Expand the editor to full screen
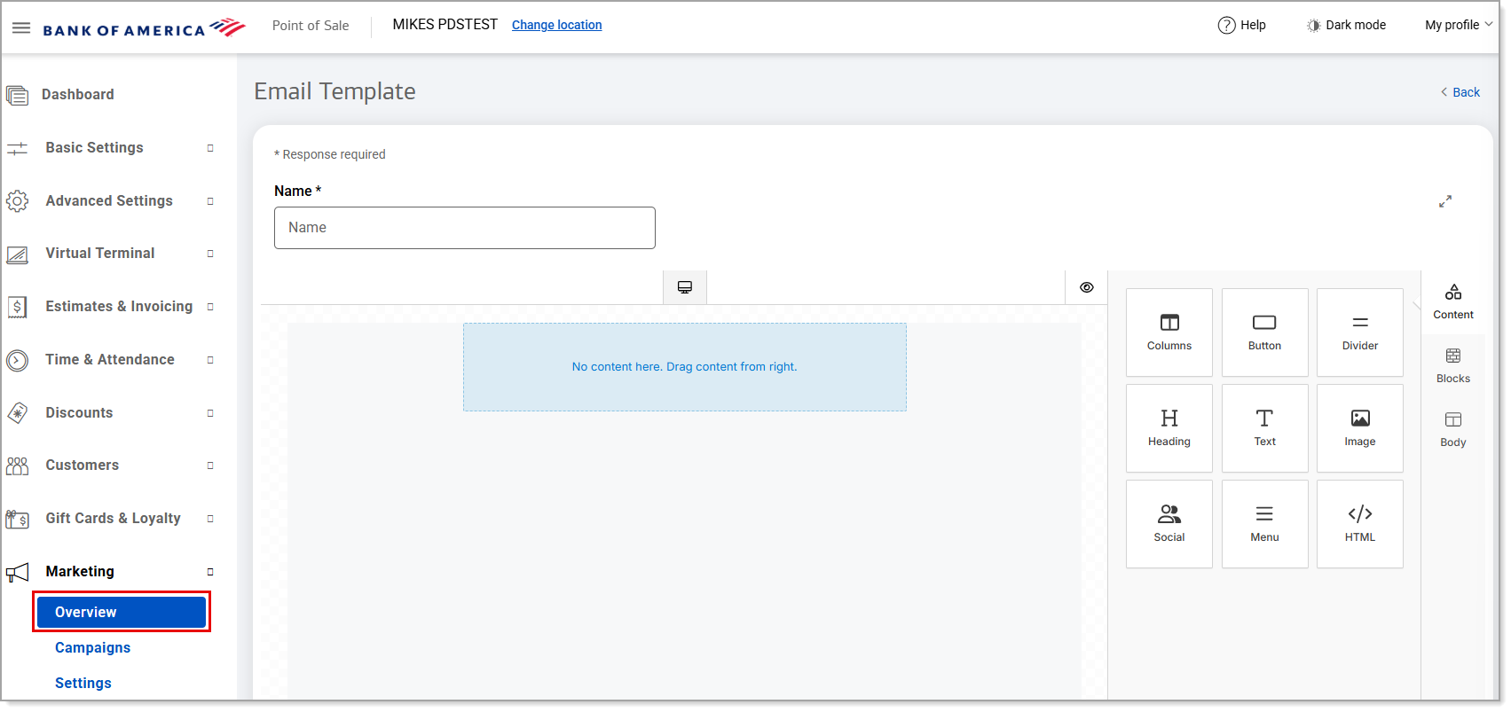Image resolution: width=1511 pixels, height=712 pixels. [x=1445, y=201]
